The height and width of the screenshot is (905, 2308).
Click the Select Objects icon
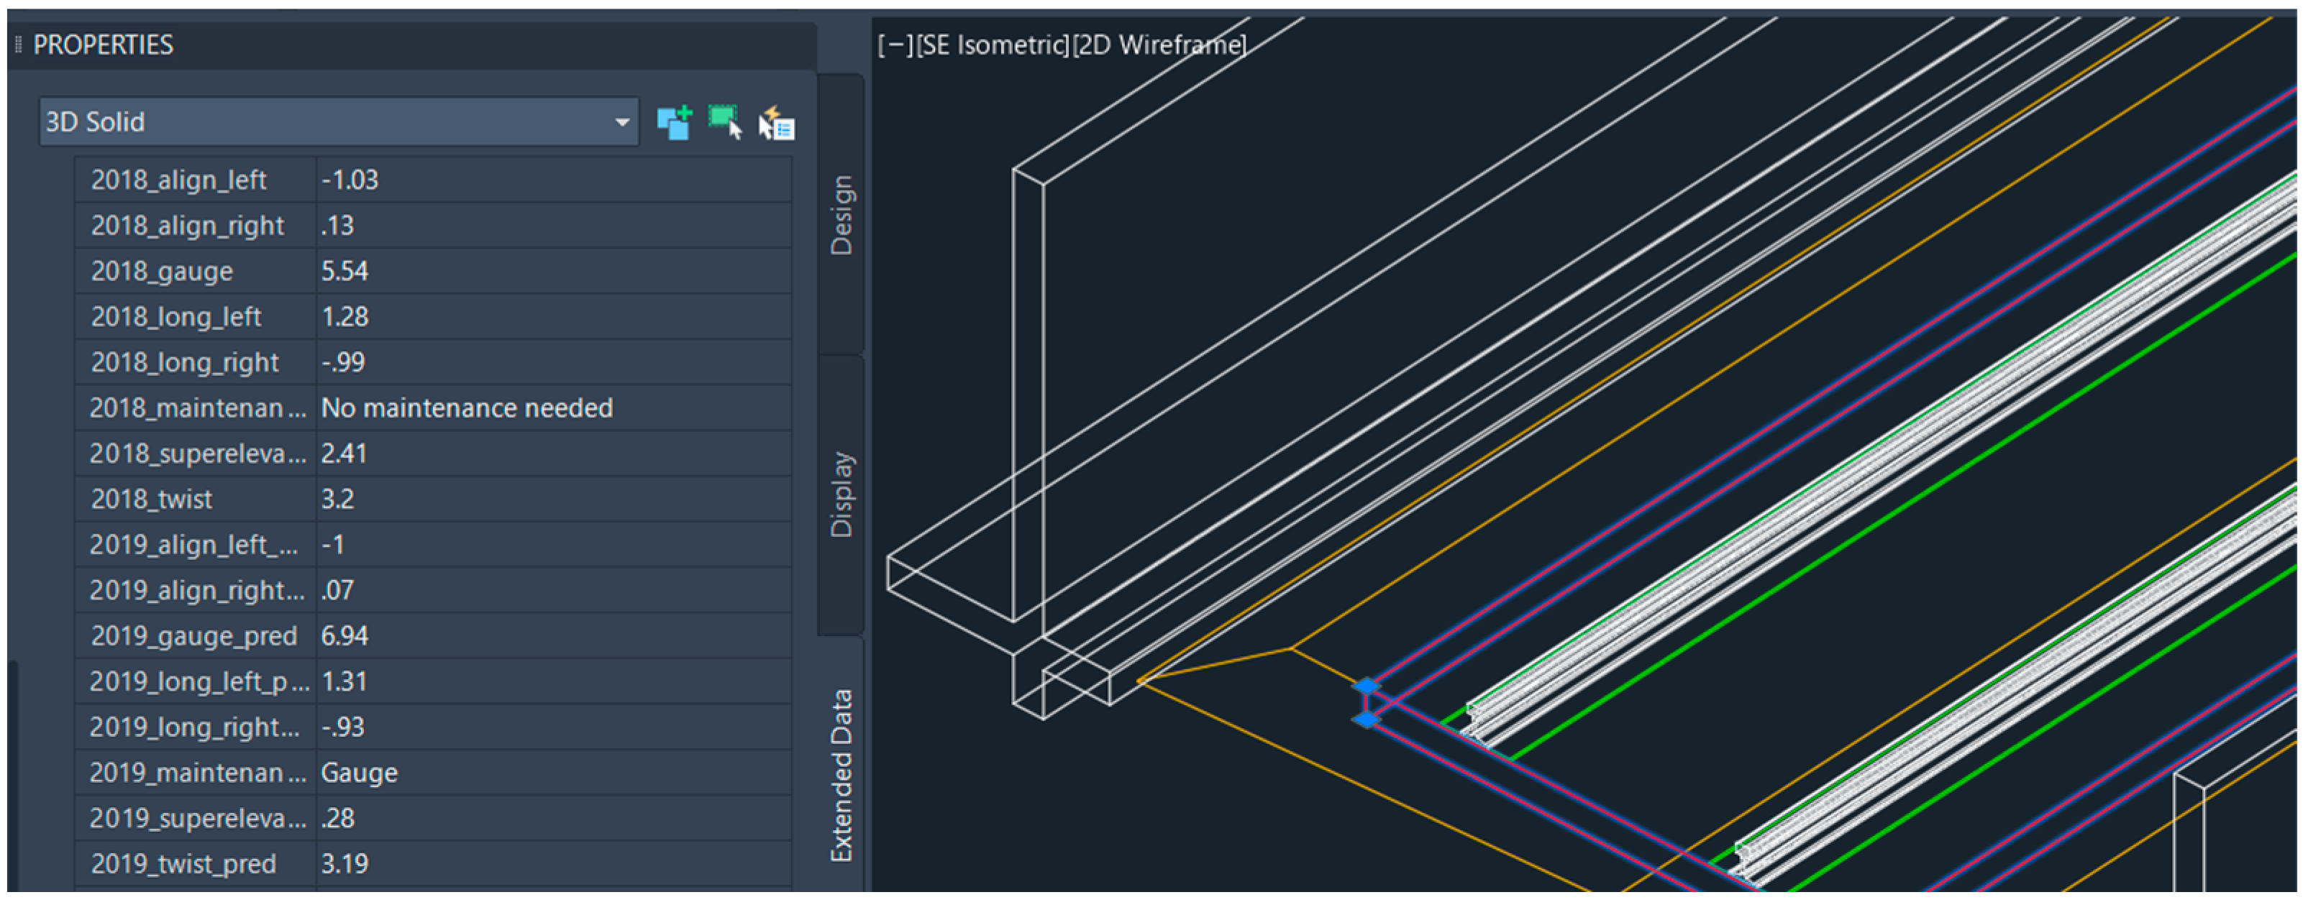point(725,123)
